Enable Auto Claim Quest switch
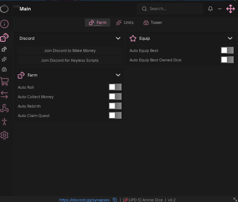The width and height of the screenshot is (238, 202). (x=115, y=115)
